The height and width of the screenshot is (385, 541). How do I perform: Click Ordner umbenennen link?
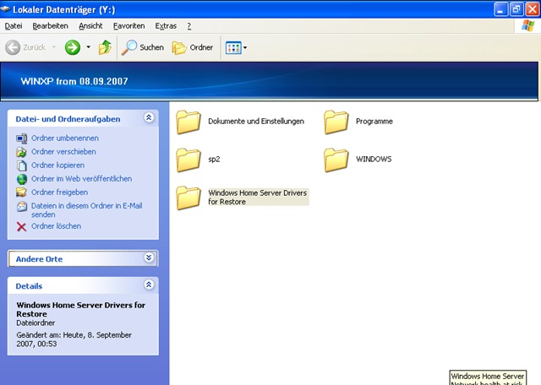click(x=65, y=138)
